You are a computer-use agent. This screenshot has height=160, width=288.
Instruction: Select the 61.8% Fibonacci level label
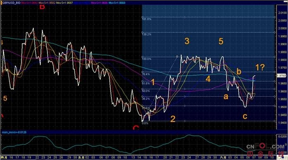coord(146,84)
